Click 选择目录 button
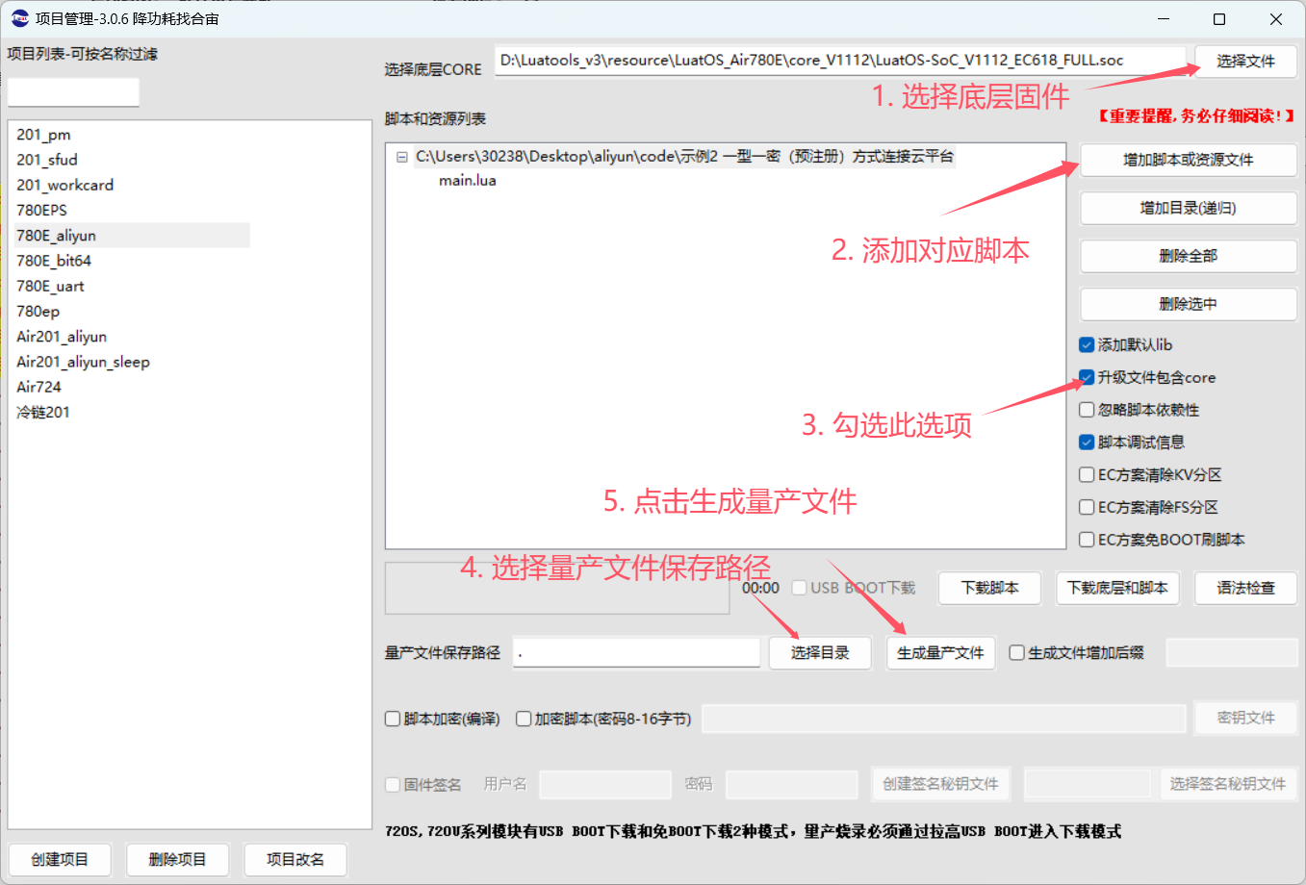 [x=820, y=653]
